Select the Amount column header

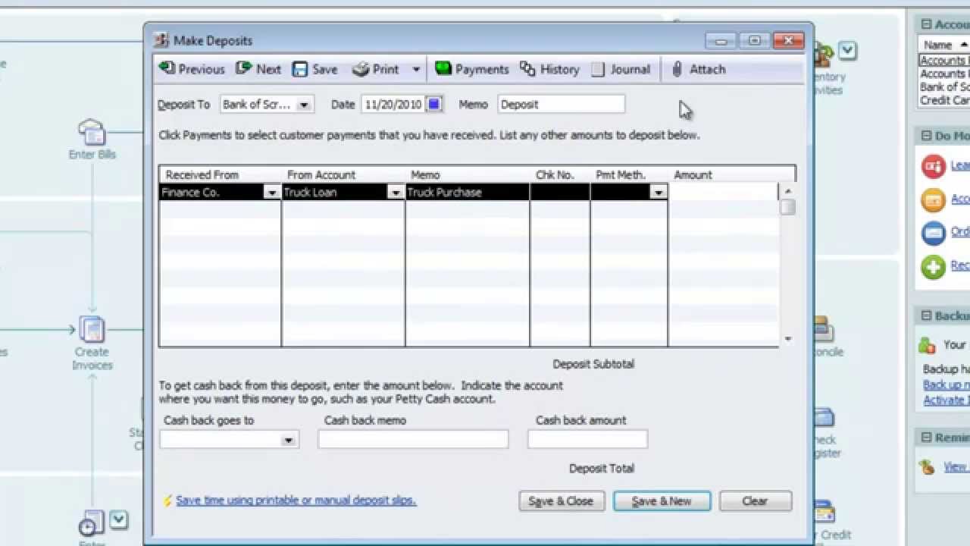click(693, 175)
